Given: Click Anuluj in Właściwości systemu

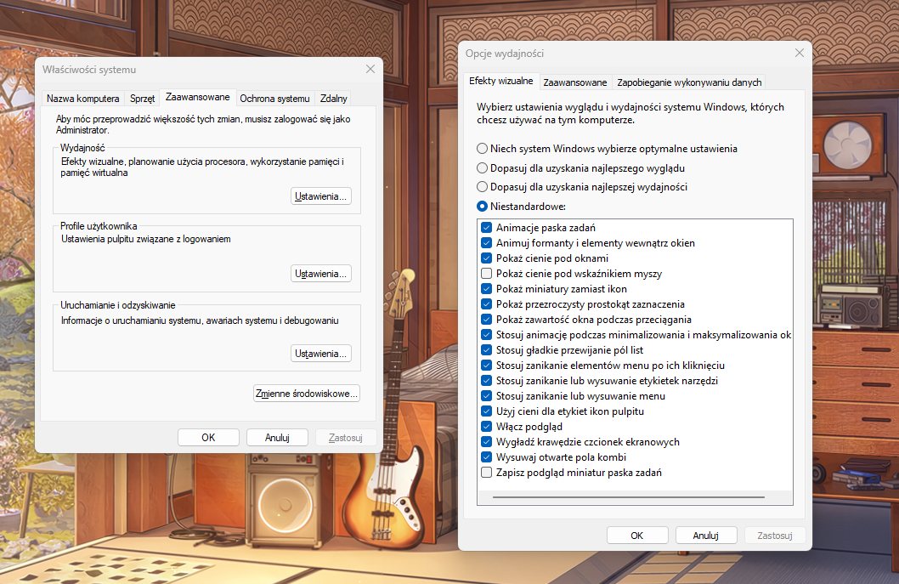Looking at the screenshot, I should (x=278, y=438).
